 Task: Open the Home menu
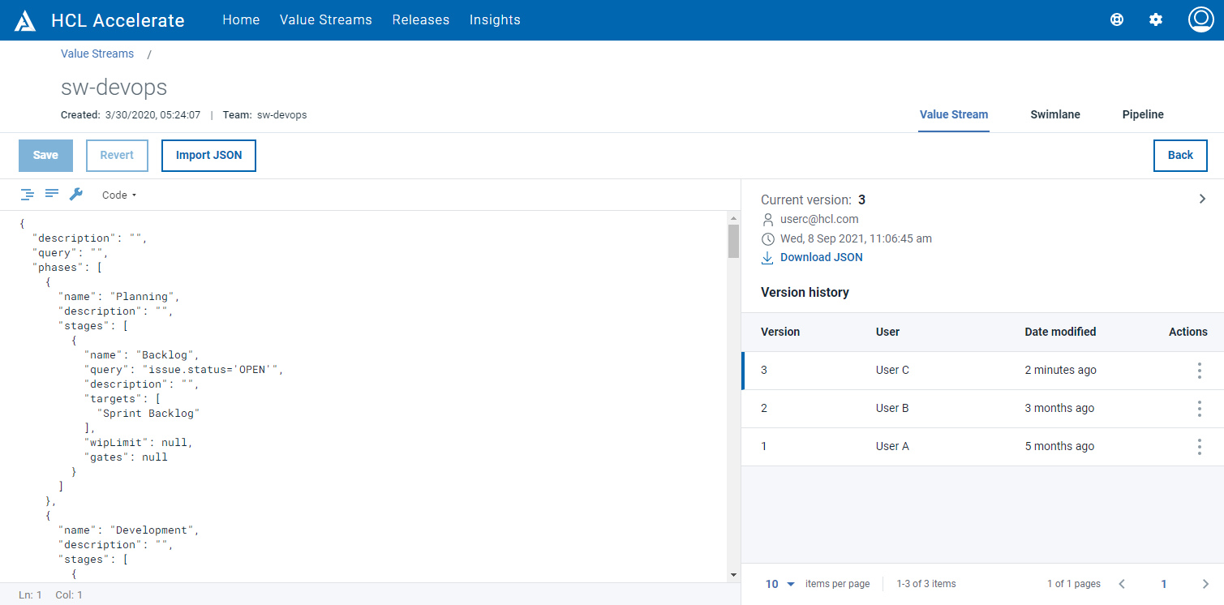click(x=241, y=20)
